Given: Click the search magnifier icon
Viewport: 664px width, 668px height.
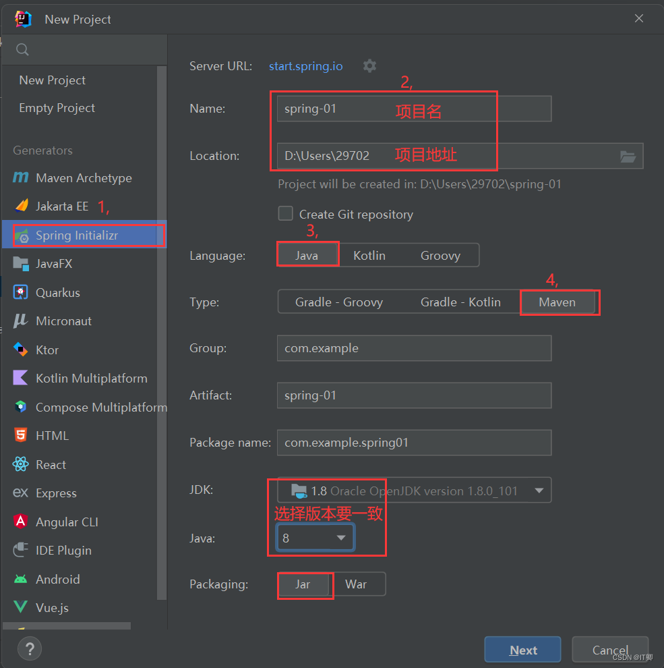Looking at the screenshot, I should pyautogui.click(x=22, y=50).
